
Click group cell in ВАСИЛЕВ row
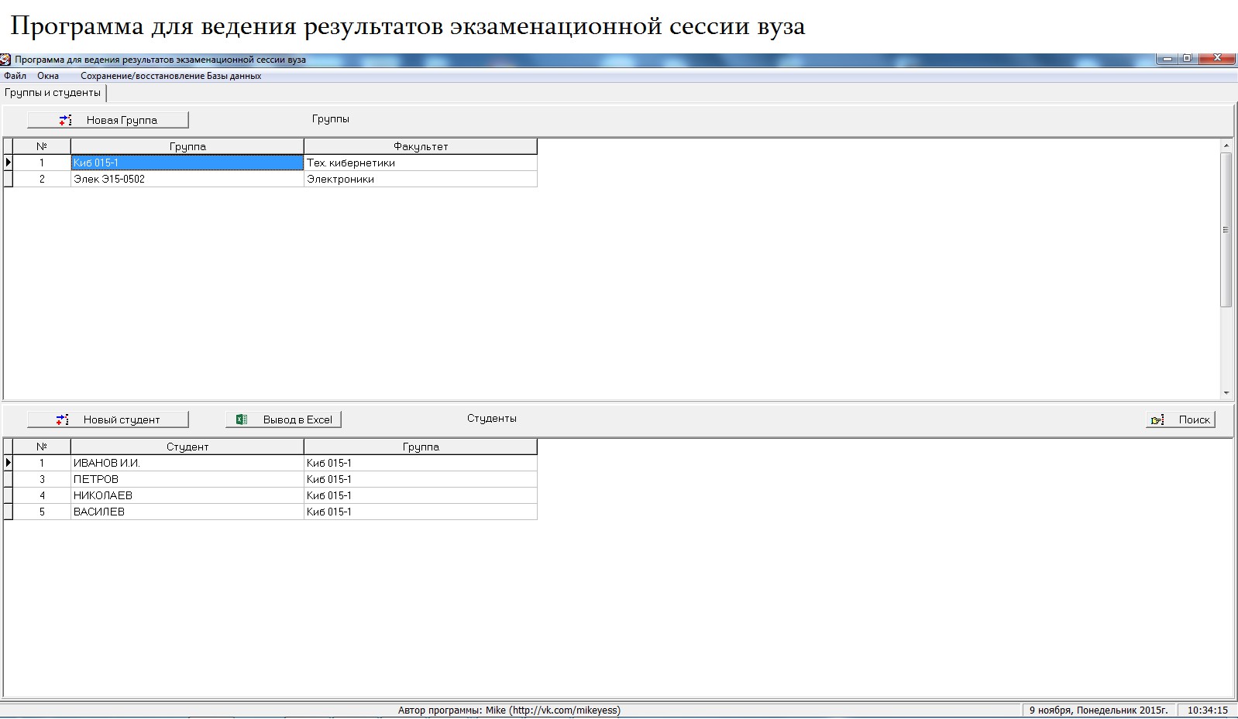[420, 512]
